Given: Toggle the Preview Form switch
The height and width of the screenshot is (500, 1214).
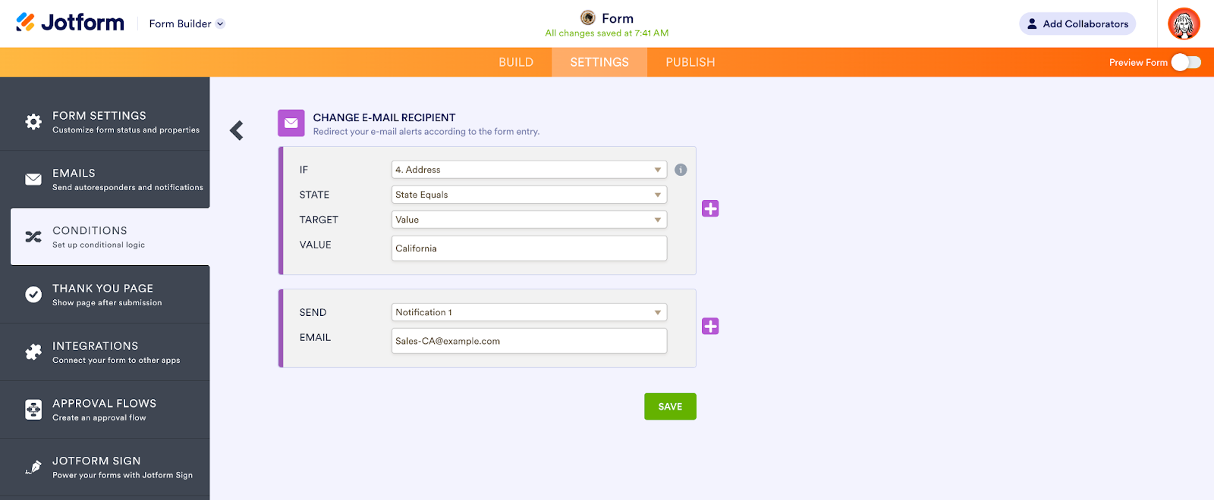Looking at the screenshot, I should pos(1186,62).
